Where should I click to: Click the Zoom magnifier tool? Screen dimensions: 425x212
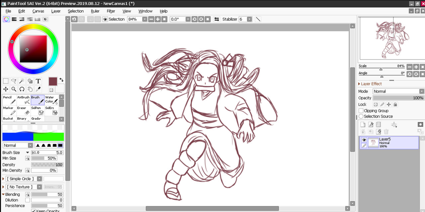[14, 89]
